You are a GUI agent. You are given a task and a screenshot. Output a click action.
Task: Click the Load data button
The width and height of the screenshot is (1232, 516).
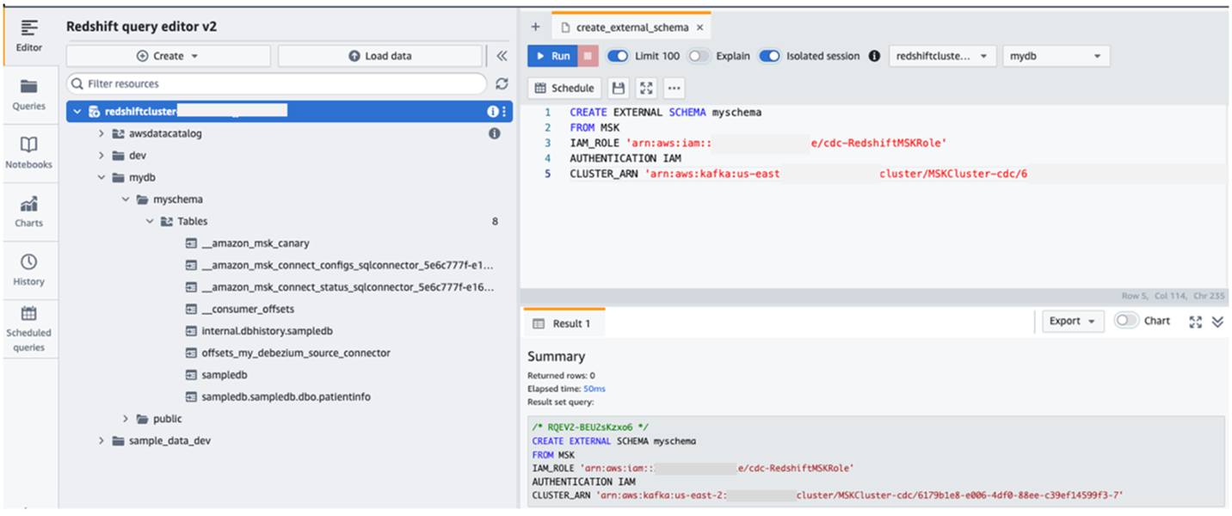pos(379,56)
